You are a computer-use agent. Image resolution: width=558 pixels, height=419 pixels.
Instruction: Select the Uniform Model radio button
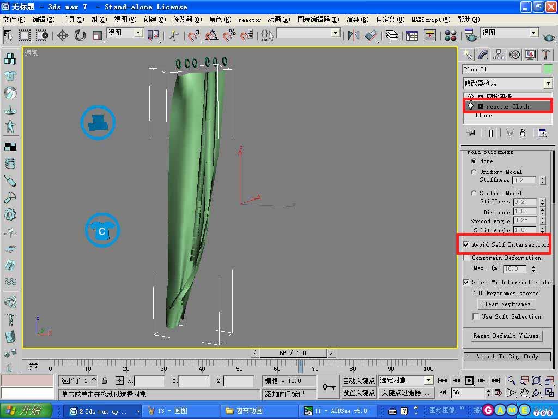(474, 172)
